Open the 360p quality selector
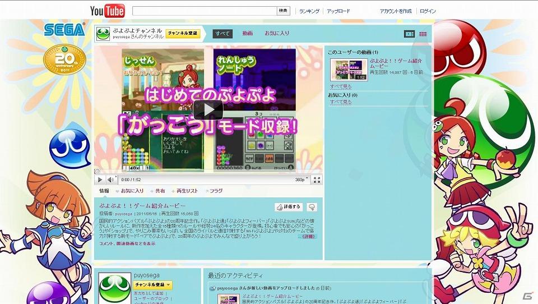This screenshot has width=538, height=304. [x=302, y=179]
